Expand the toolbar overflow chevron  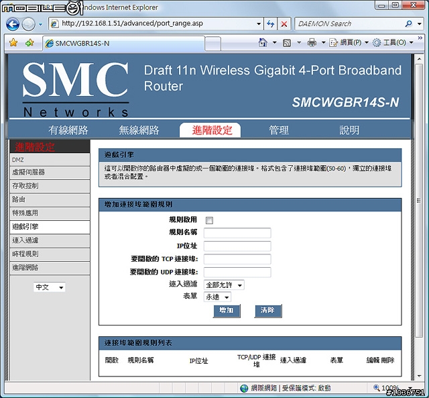pyautogui.click(x=420, y=38)
